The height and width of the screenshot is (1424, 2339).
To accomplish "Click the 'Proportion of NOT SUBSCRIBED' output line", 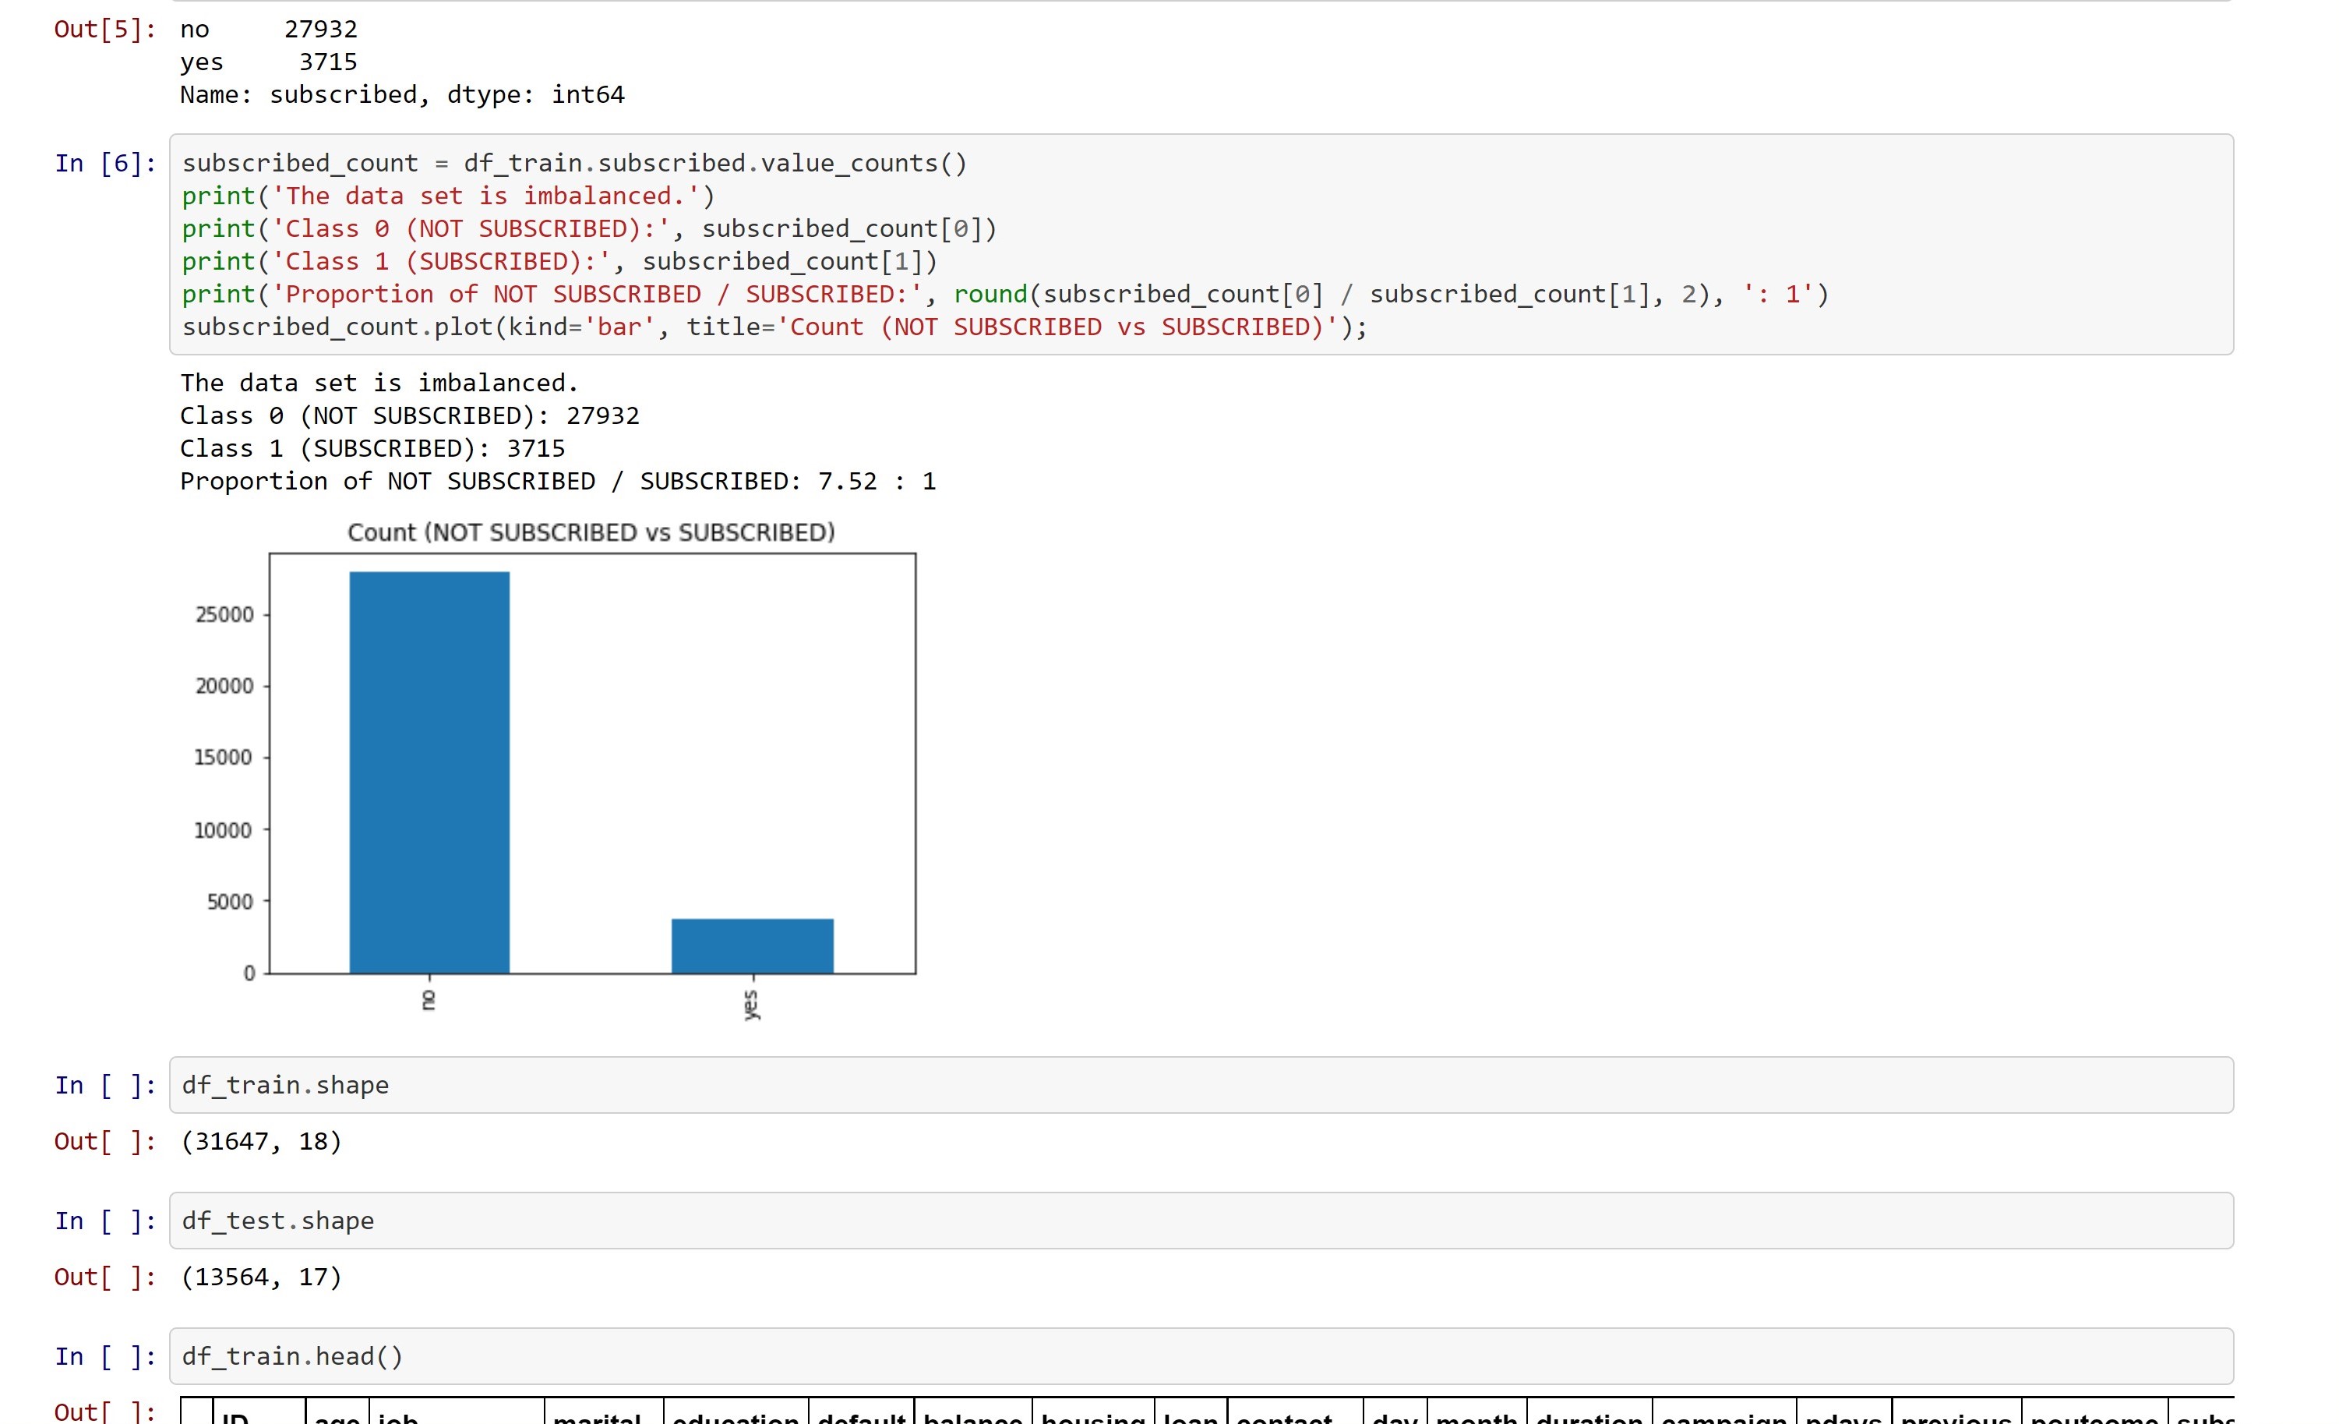I will [x=557, y=482].
